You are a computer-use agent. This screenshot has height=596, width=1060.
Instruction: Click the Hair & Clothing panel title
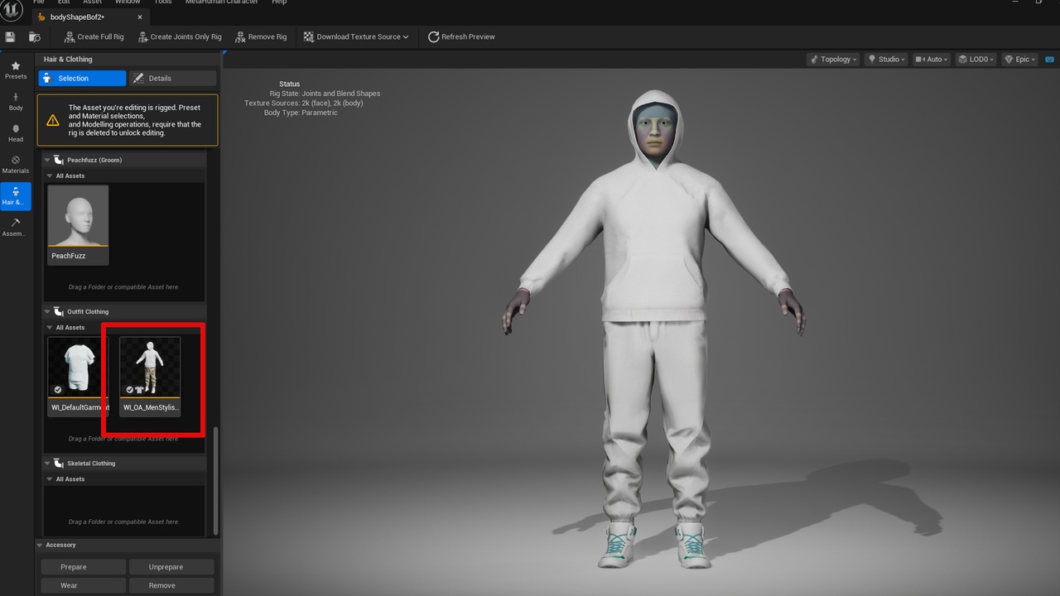click(68, 59)
